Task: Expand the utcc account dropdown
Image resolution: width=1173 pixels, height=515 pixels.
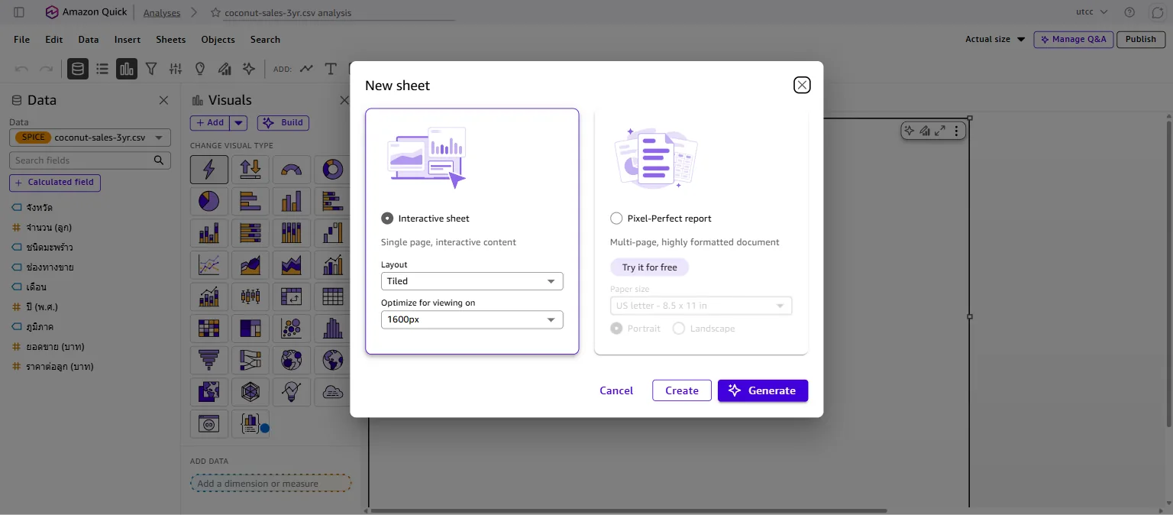Action: pyautogui.click(x=1092, y=12)
